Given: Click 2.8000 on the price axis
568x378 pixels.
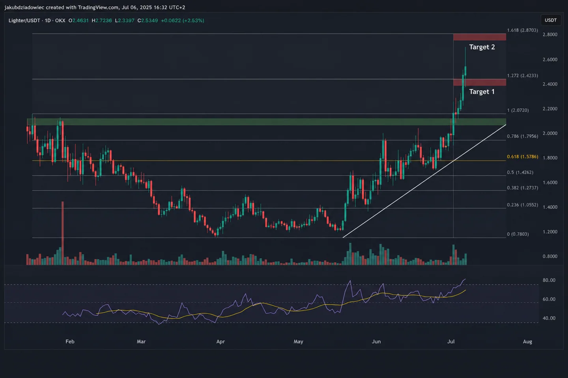Looking at the screenshot, I should pos(550,35).
